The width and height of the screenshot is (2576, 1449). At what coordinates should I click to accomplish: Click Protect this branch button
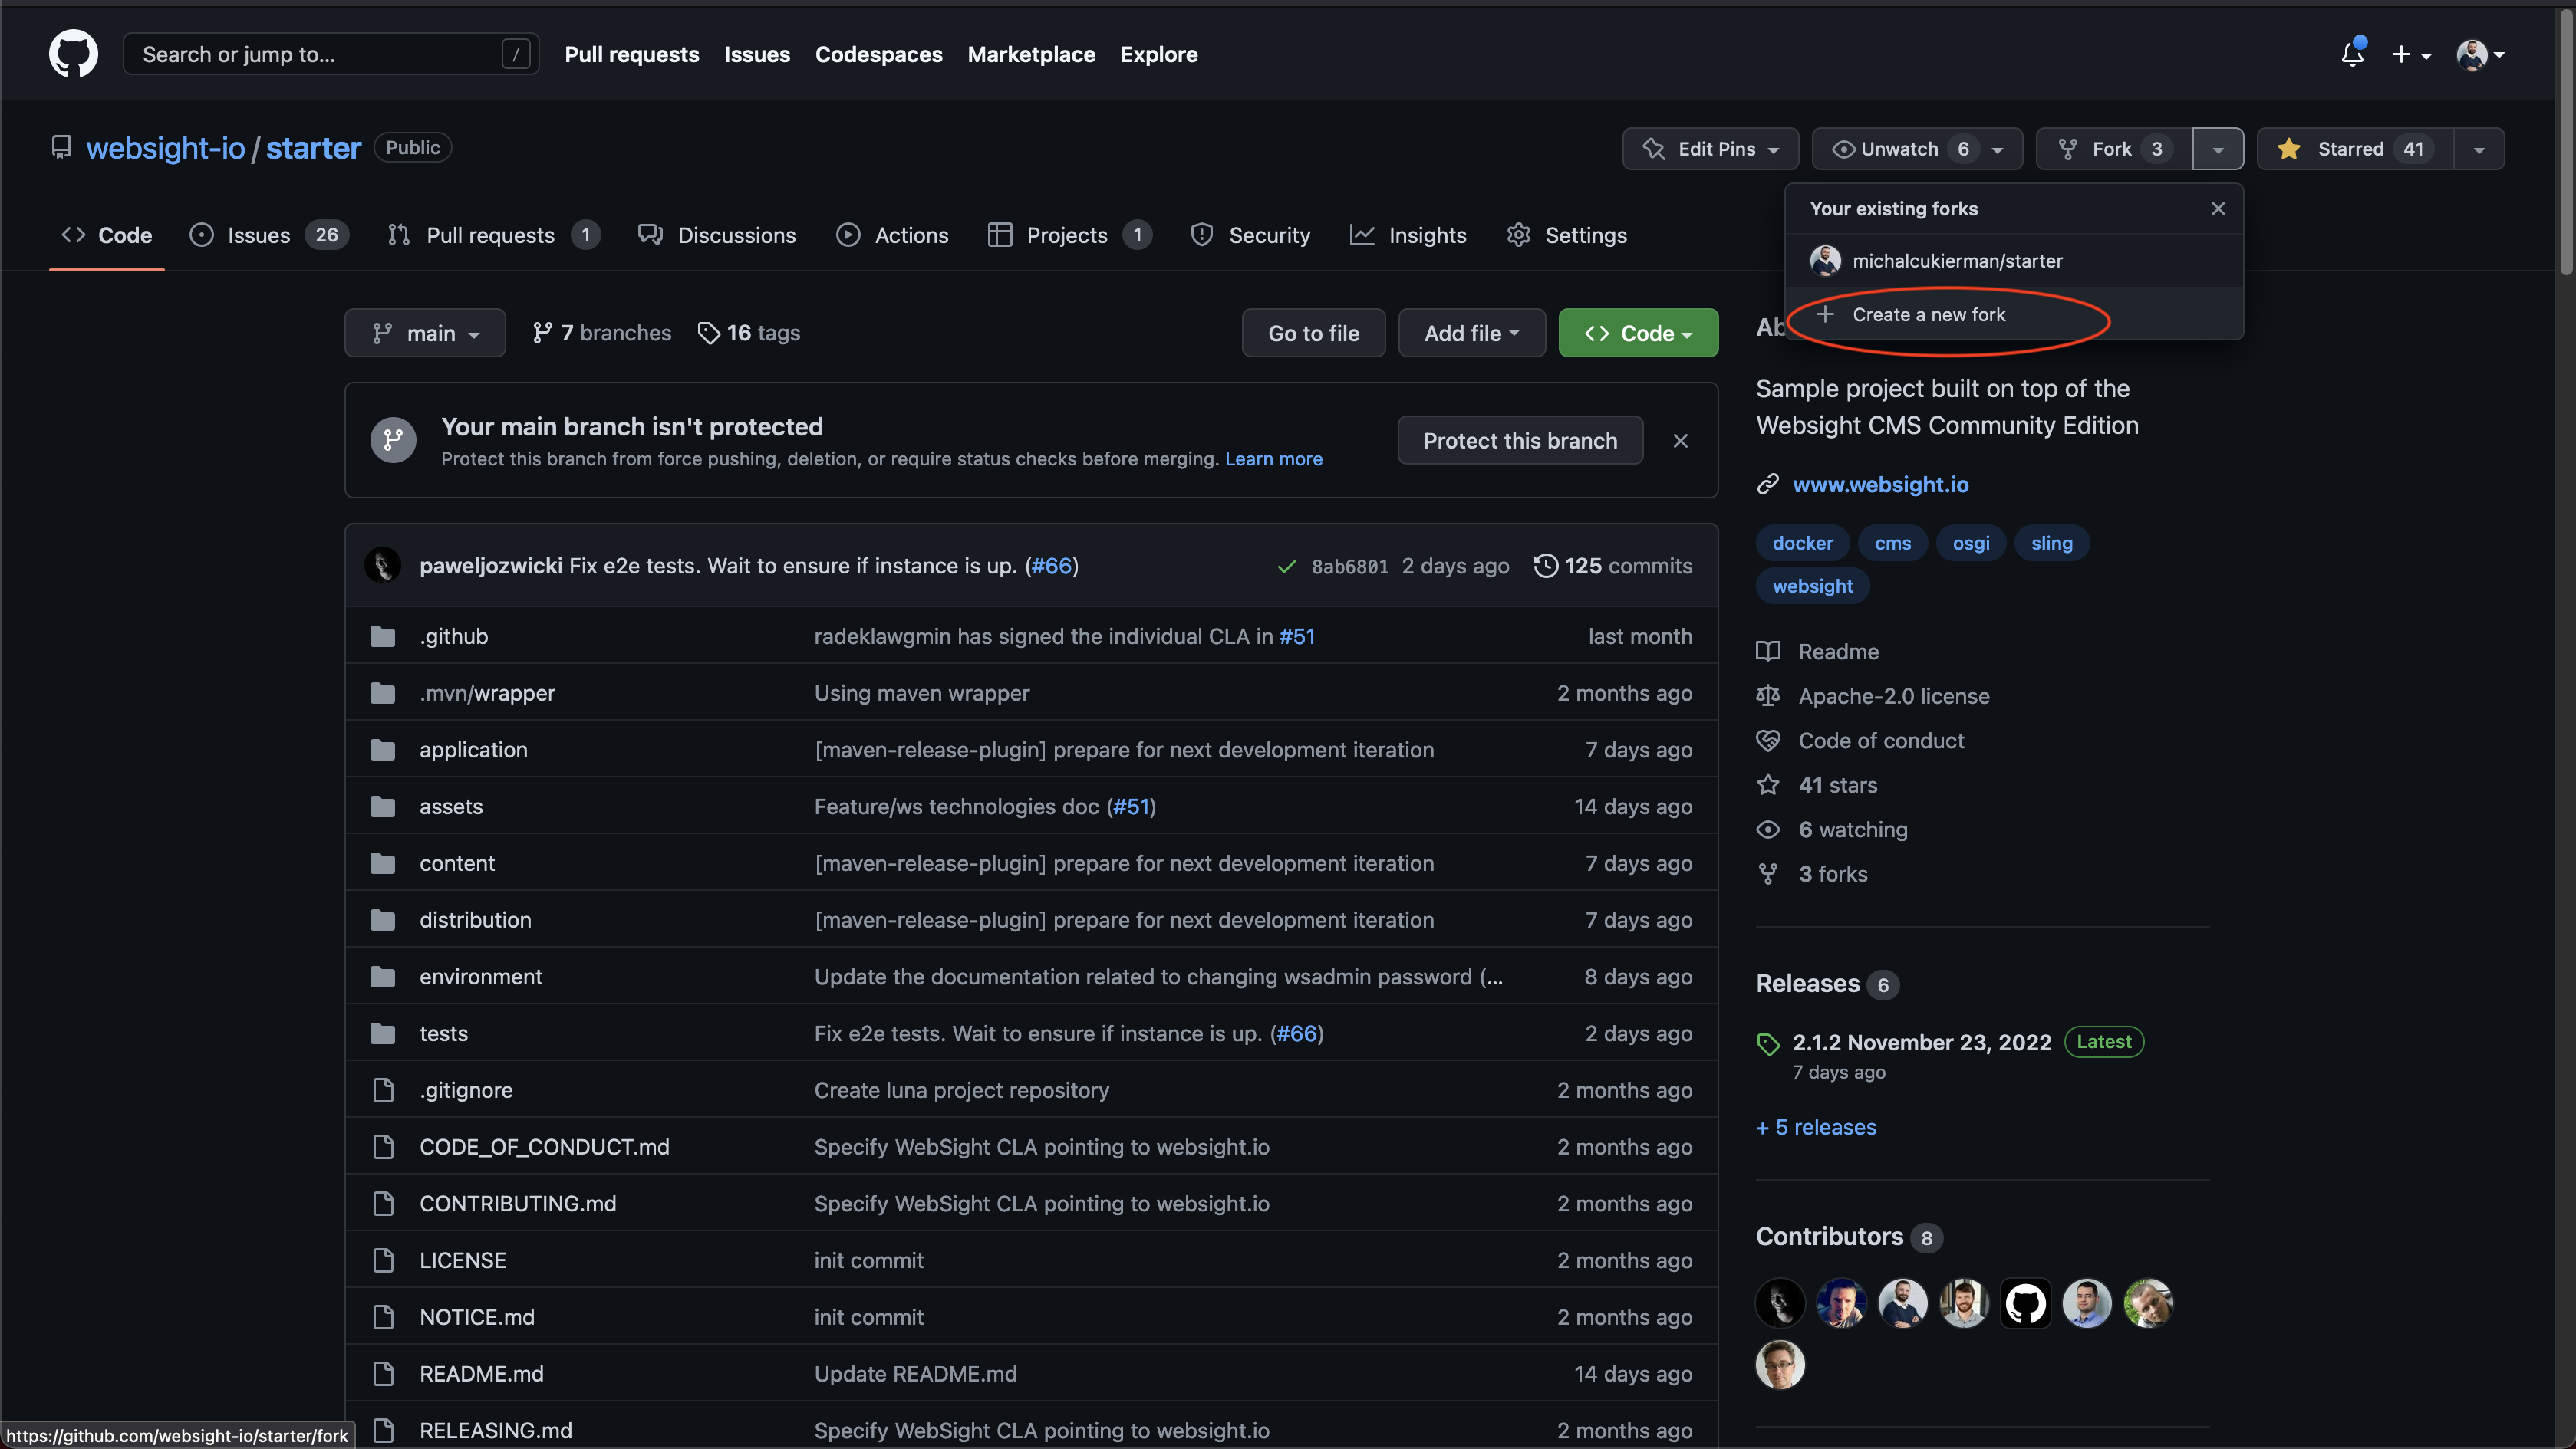point(1520,441)
